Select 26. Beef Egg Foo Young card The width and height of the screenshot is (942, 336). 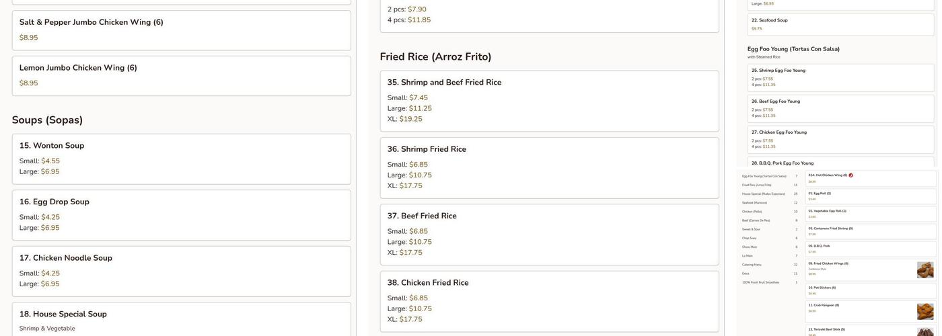840,108
